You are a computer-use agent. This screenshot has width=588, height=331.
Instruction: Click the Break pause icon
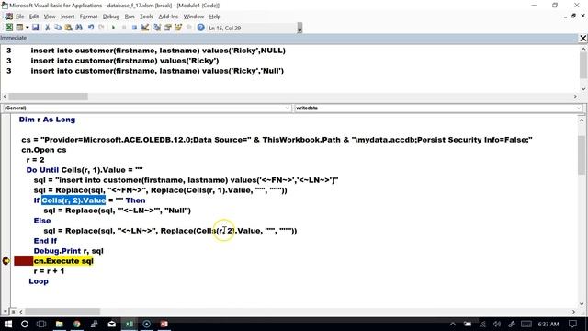[x=124, y=28]
